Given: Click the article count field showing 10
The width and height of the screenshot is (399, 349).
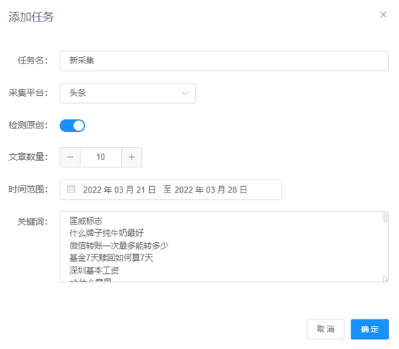Looking at the screenshot, I should 101,157.
